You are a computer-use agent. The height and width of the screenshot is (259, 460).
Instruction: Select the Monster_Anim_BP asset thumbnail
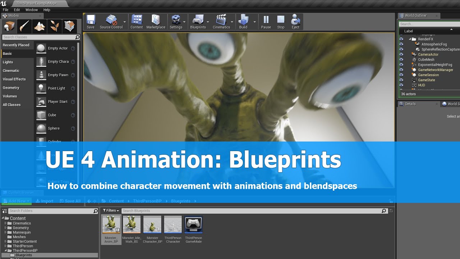111,225
